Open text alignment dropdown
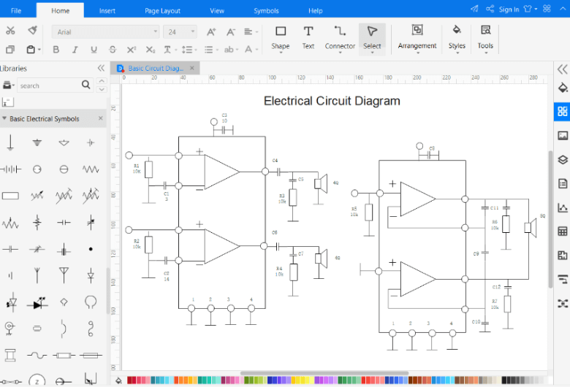 tap(251, 32)
